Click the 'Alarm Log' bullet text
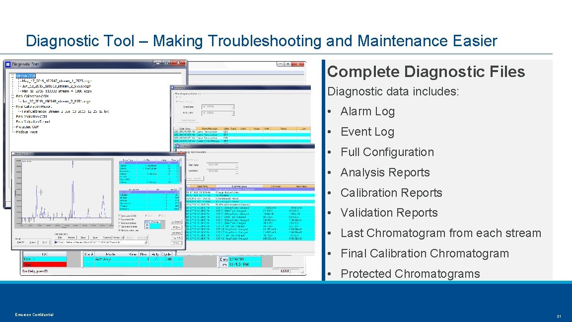Screen dimensions: 572x322 click(x=367, y=111)
